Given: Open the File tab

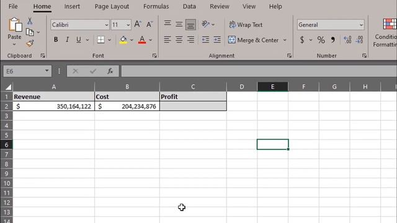Looking at the screenshot, I should click(13, 6).
